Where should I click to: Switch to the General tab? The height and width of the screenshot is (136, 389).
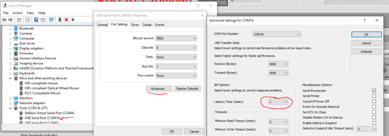tap(103, 25)
